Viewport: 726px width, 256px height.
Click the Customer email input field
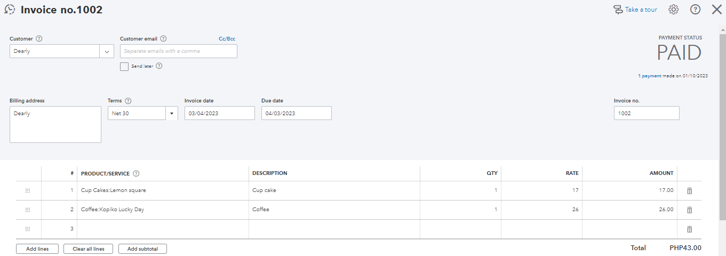pos(178,51)
